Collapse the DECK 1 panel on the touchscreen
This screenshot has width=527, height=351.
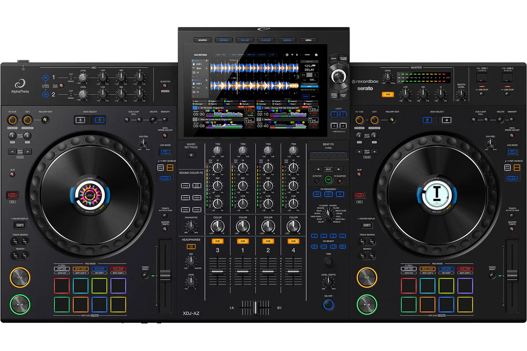[206, 61]
